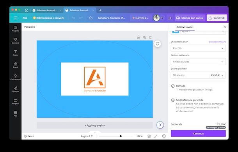
Task: Open Ridimensiona e converti menu
Action: pos(48,18)
